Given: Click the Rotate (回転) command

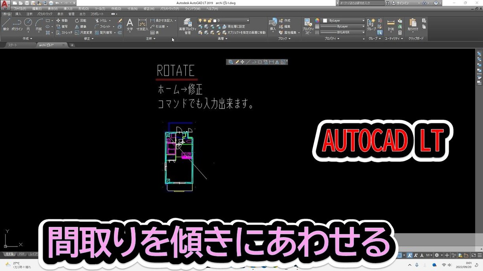Looking at the screenshot, I should pos(80,21).
